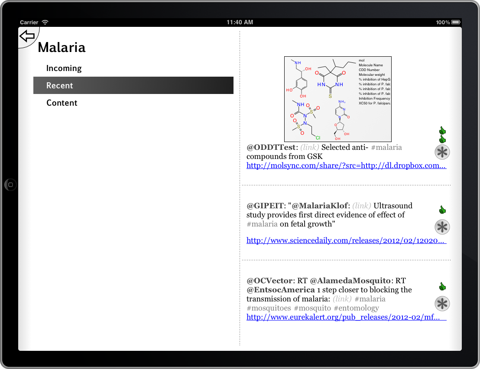
Task: Tap the back arrow in the corner
Action: 27,36
